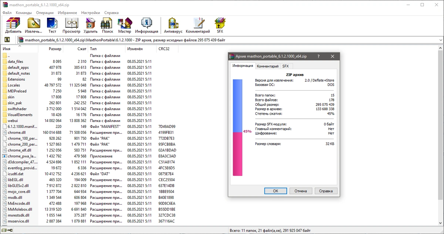Click the Извлечь (Extract) toolbar icon
The height and width of the screenshot is (234, 444).
(34, 25)
